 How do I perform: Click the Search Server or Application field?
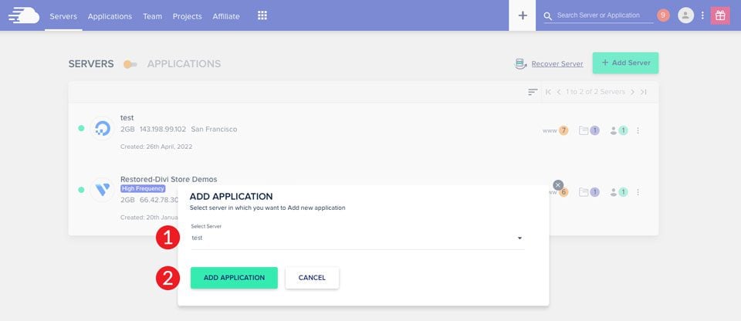(x=598, y=15)
